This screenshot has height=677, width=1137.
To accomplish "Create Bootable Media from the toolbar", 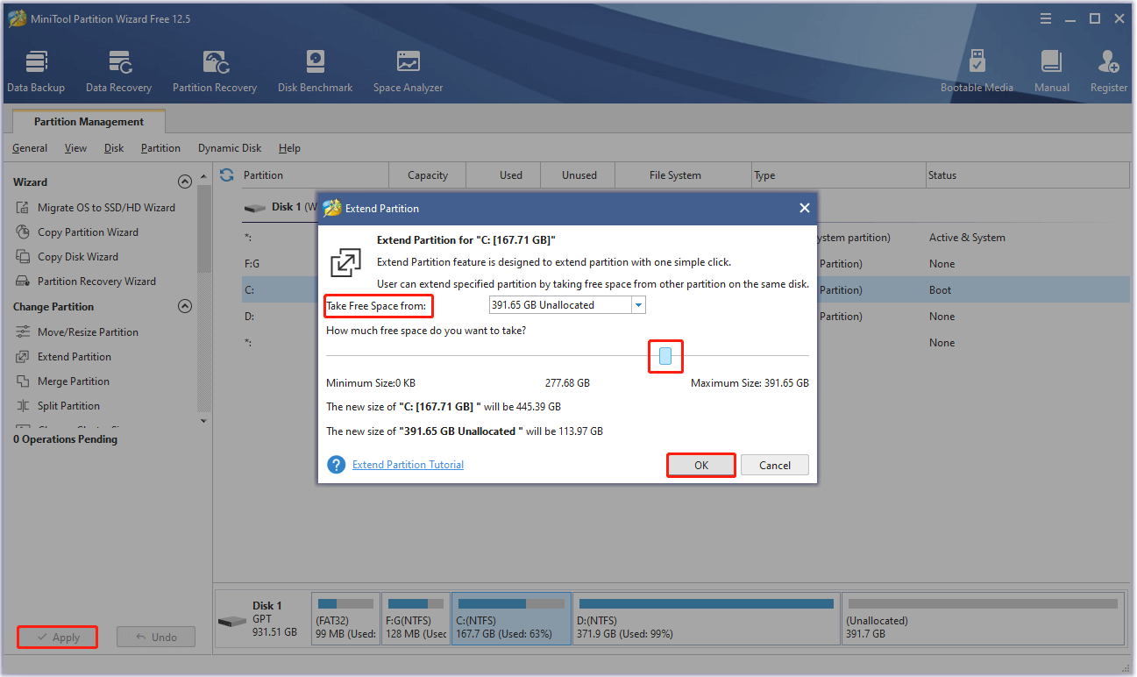I will click(x=977, y=72).
